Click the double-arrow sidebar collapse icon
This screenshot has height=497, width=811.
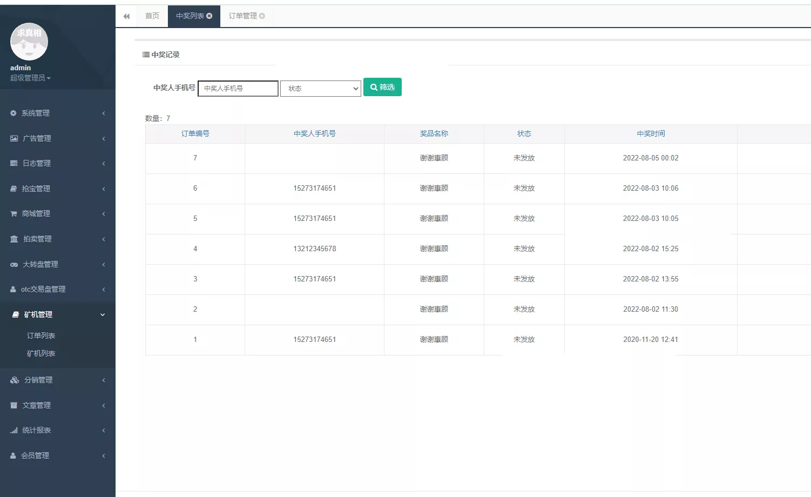point(126,16)
